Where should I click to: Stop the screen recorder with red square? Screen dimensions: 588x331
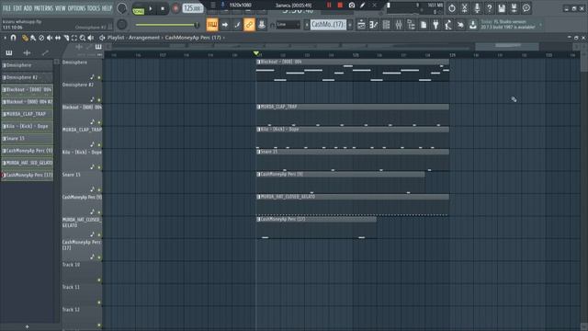pyautogui.click(x=340, y=5)
